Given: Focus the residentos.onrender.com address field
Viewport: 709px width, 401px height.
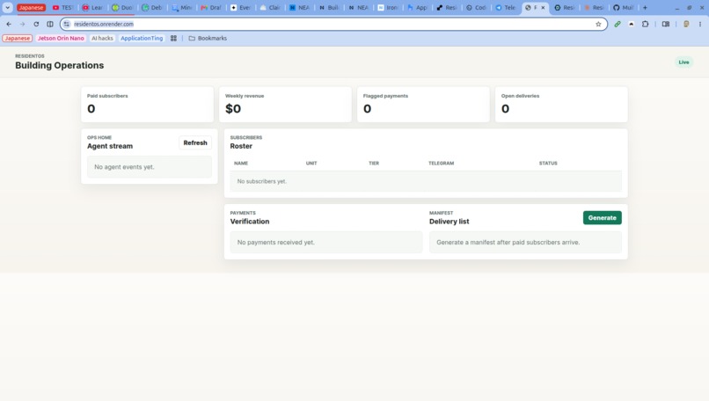Looking at the screenshot, I should (x=333, y=24).
